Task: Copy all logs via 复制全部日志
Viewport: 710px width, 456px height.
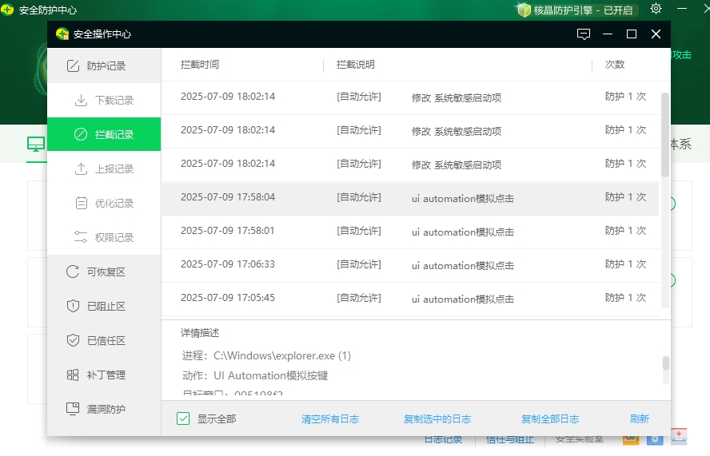Action: coord(550,419)
